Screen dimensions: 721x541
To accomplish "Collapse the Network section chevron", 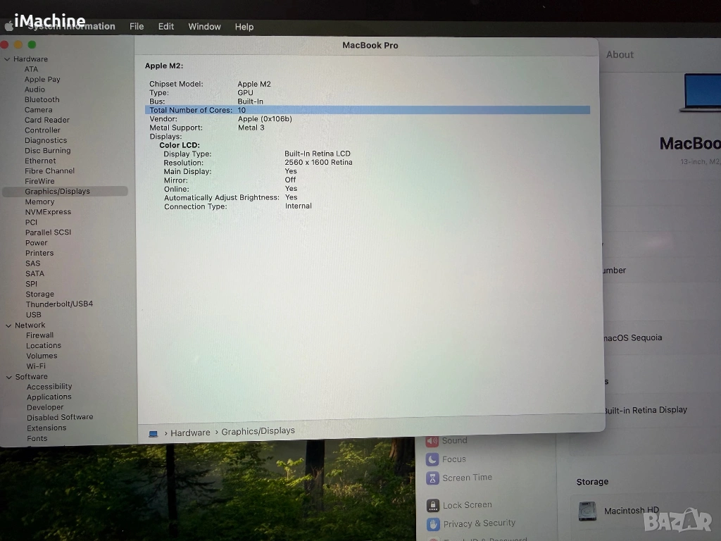I will point(8,325).
